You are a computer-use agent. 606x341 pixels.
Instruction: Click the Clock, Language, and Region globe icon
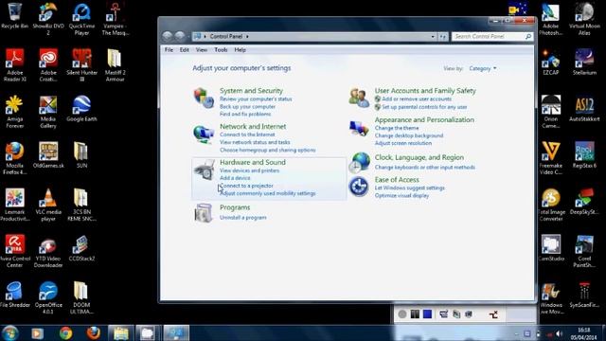359,162
